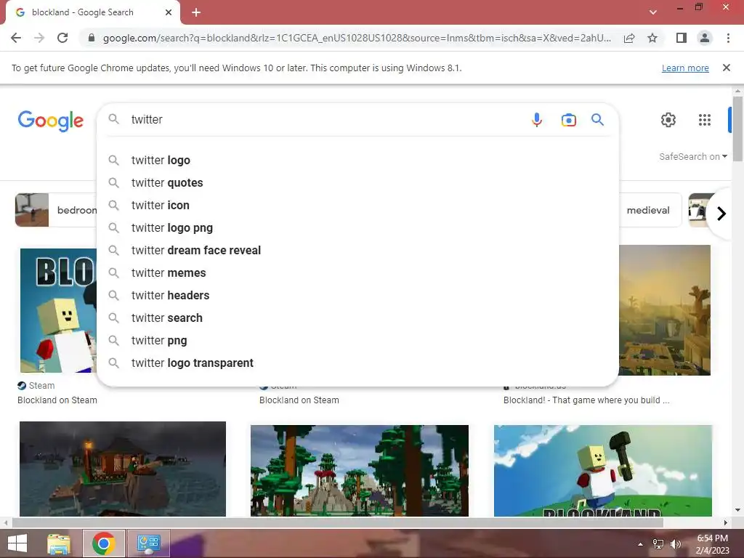Click the Google logo
This screenshot has width=744, height=558.
tap(51, 121)
